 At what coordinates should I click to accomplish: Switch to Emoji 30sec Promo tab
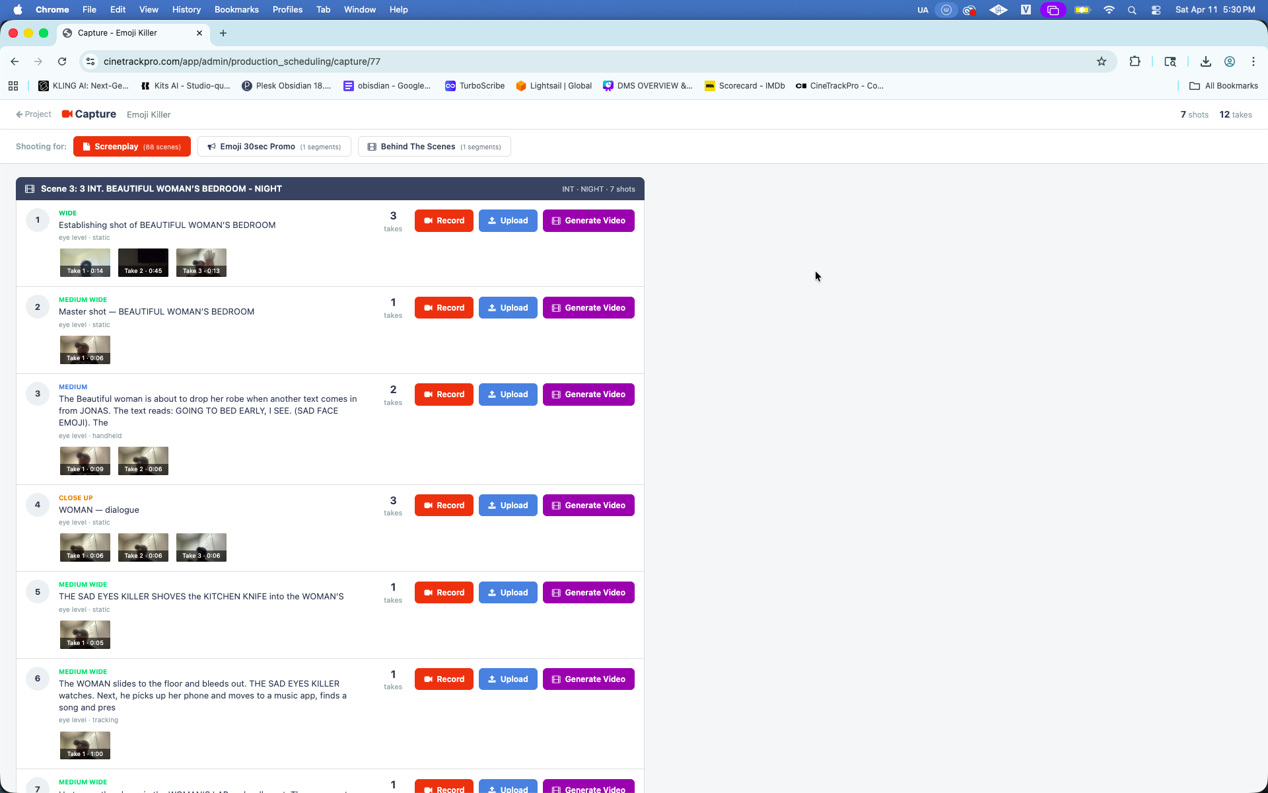coord(274,147)
